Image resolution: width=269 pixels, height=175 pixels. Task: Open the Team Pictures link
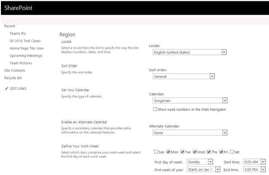coord(21,63)
